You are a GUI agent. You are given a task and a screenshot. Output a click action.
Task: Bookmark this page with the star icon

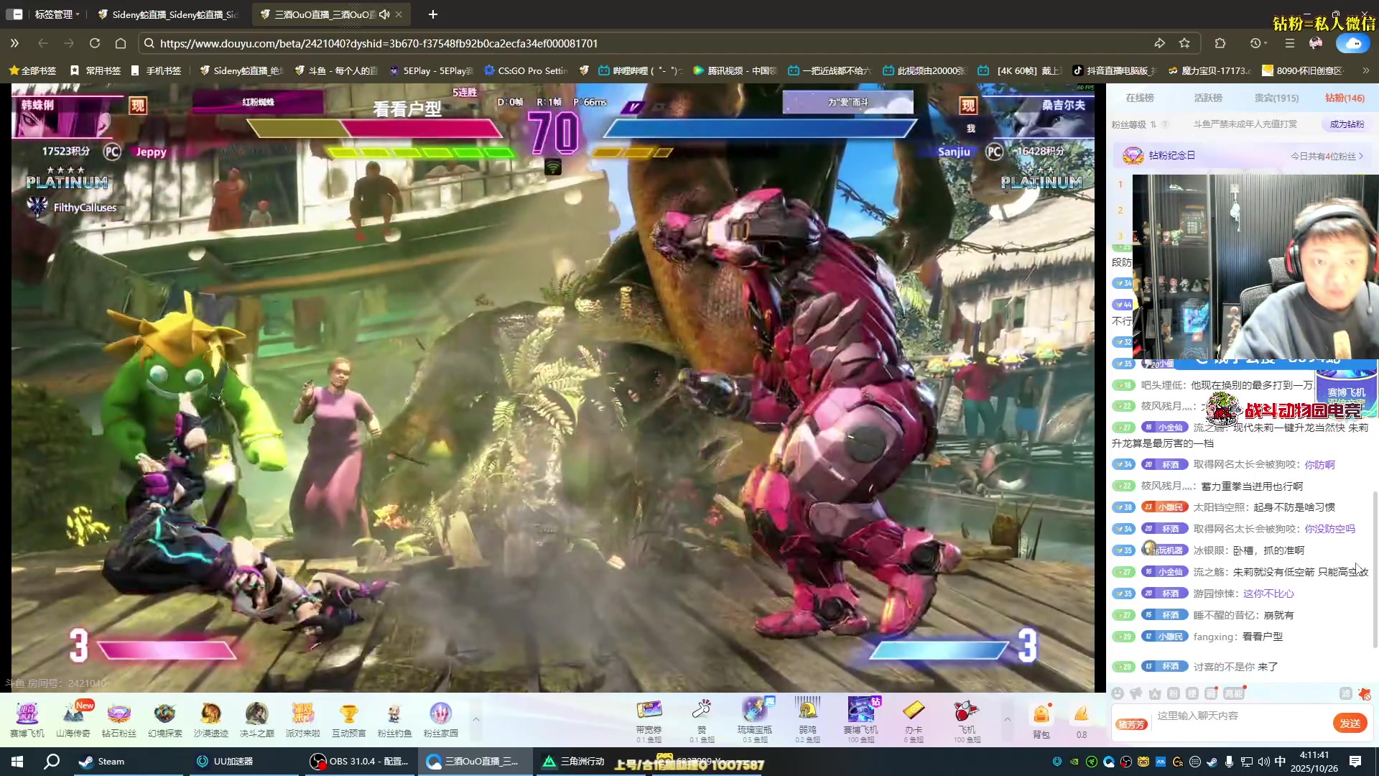1184,43
